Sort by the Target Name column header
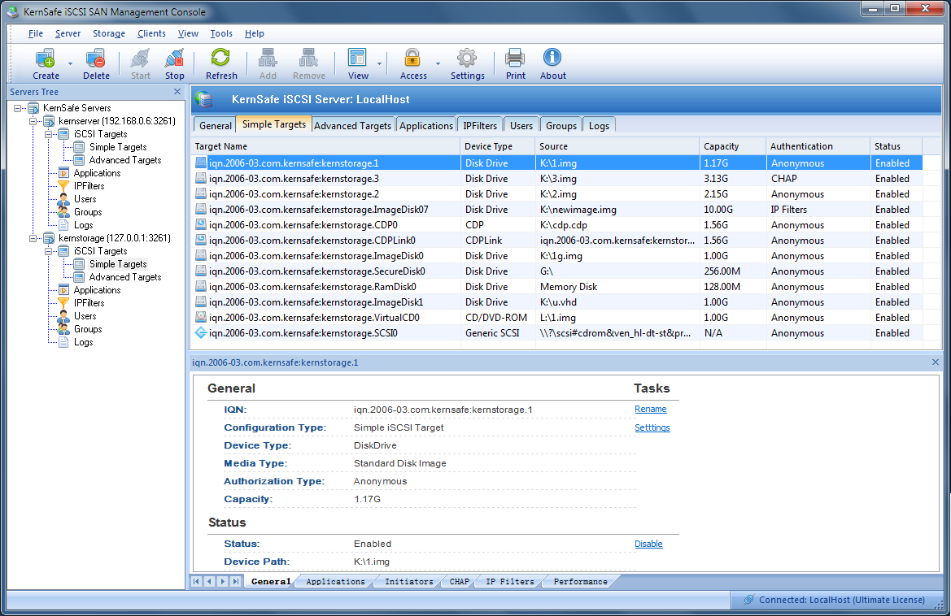Screen dimensions: 951x616 325,146
